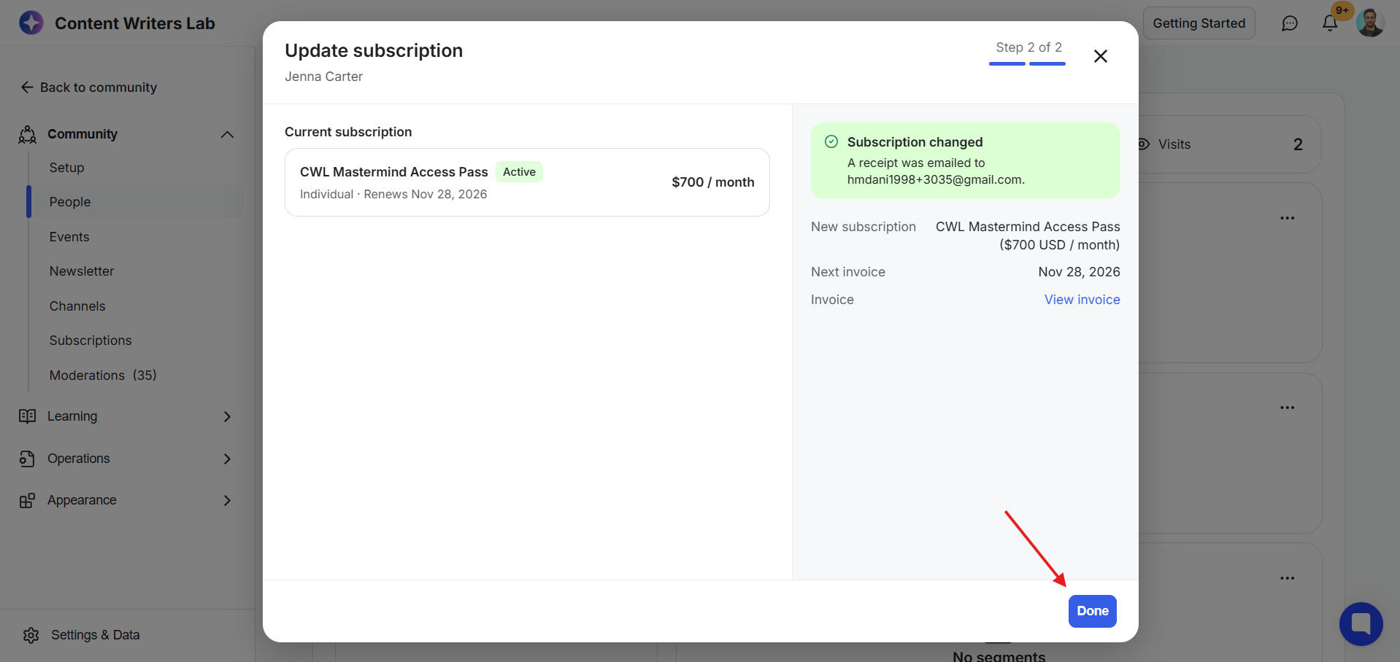
Task: Open the user profile avatar menu
Action: (1370, 23)
